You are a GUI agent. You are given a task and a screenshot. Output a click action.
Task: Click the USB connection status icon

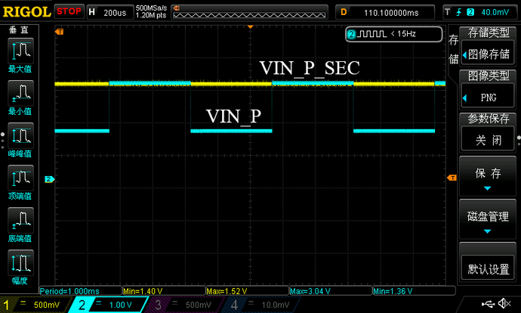pyautogui.click(x=488, y=303)
